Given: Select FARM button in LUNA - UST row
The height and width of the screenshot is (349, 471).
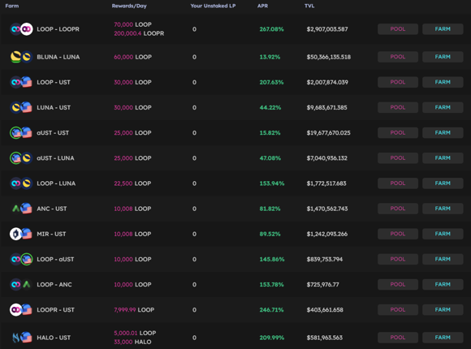Looking at the screenshot, I should click(443, 107).
